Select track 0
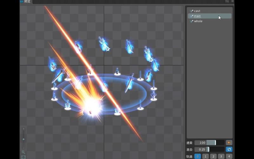 pyautogui.click(x=197, y=156)
